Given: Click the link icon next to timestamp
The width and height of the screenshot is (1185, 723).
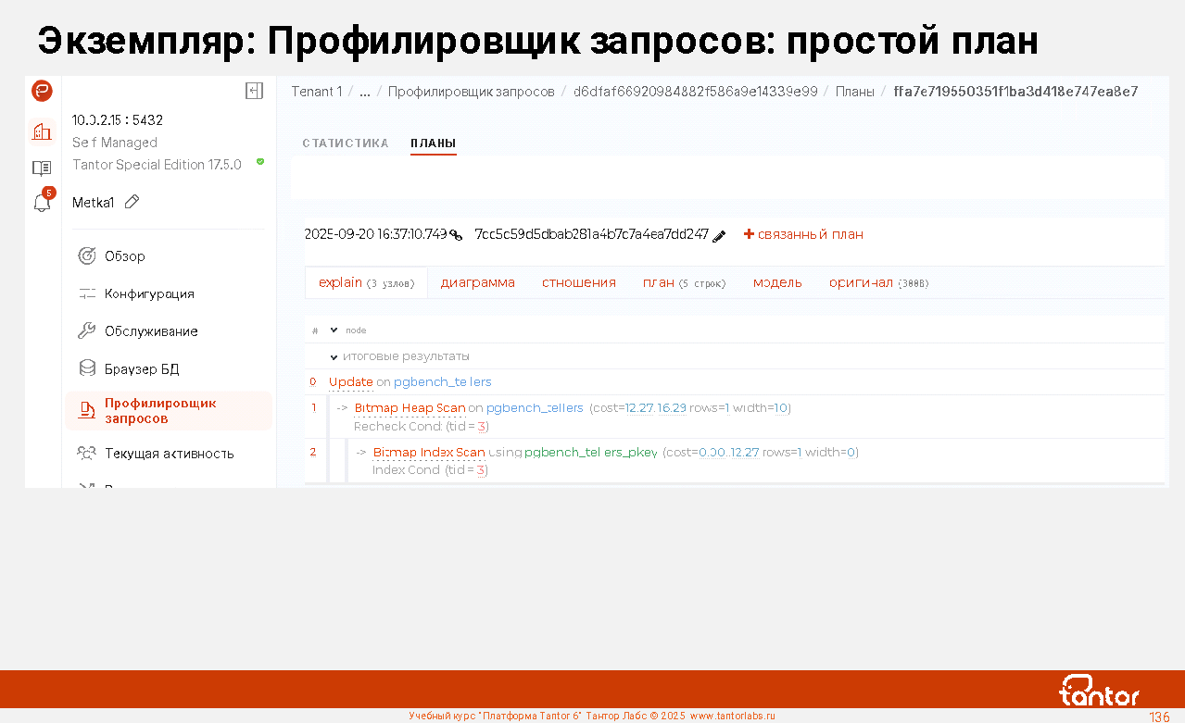Looking at the screenshot, I should [456, 235].
